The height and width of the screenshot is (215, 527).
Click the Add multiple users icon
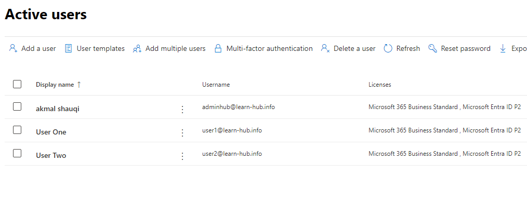[137, 48]
